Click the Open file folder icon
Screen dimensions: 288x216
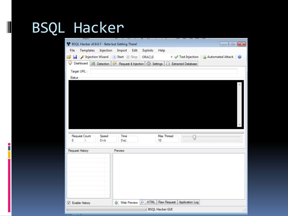tap(69, 57)
